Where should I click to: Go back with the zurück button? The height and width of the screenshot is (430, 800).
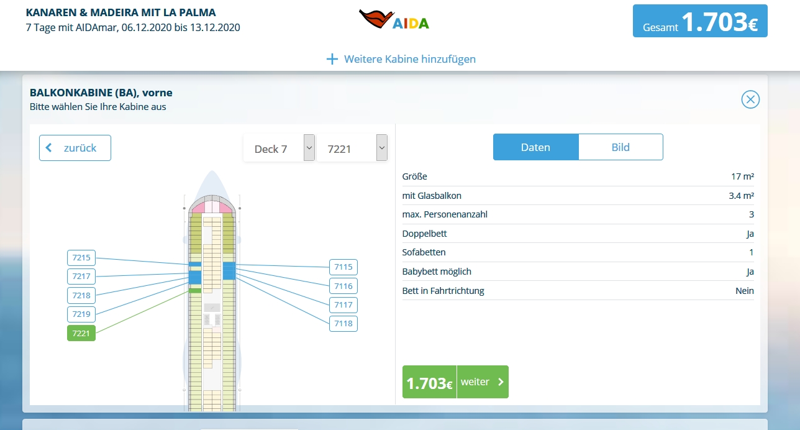coord(75,148)
